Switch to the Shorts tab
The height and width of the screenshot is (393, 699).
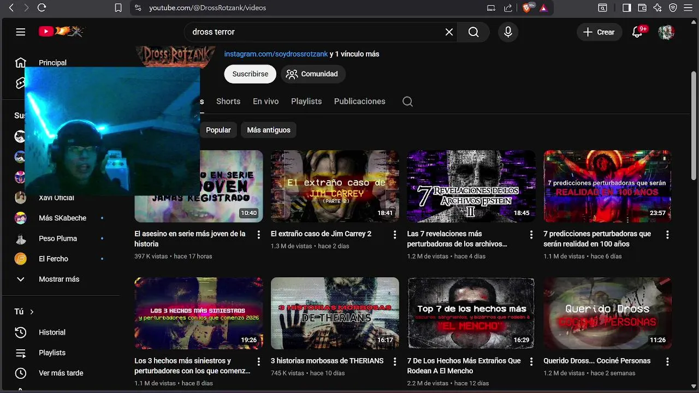[x=228, y=102]
